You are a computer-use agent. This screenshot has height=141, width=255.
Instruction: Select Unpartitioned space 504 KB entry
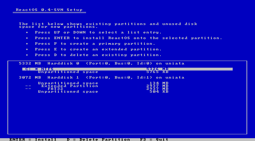(x=103, y=92)
